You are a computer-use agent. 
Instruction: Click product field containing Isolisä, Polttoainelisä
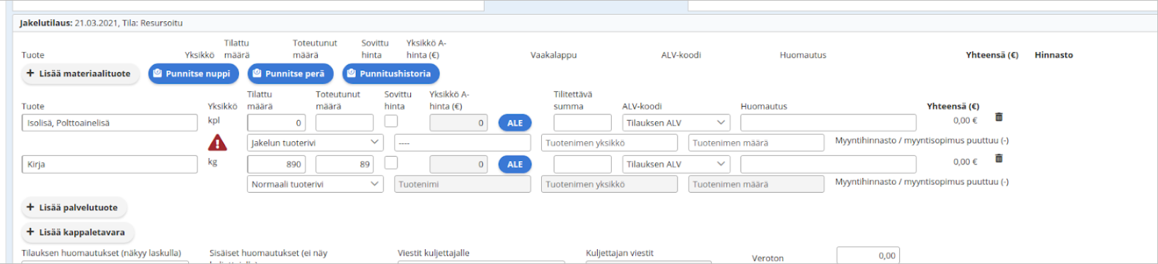pyautogui.click(x=110, y=123)
